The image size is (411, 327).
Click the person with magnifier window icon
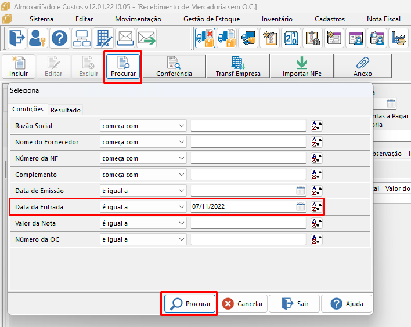377,38
